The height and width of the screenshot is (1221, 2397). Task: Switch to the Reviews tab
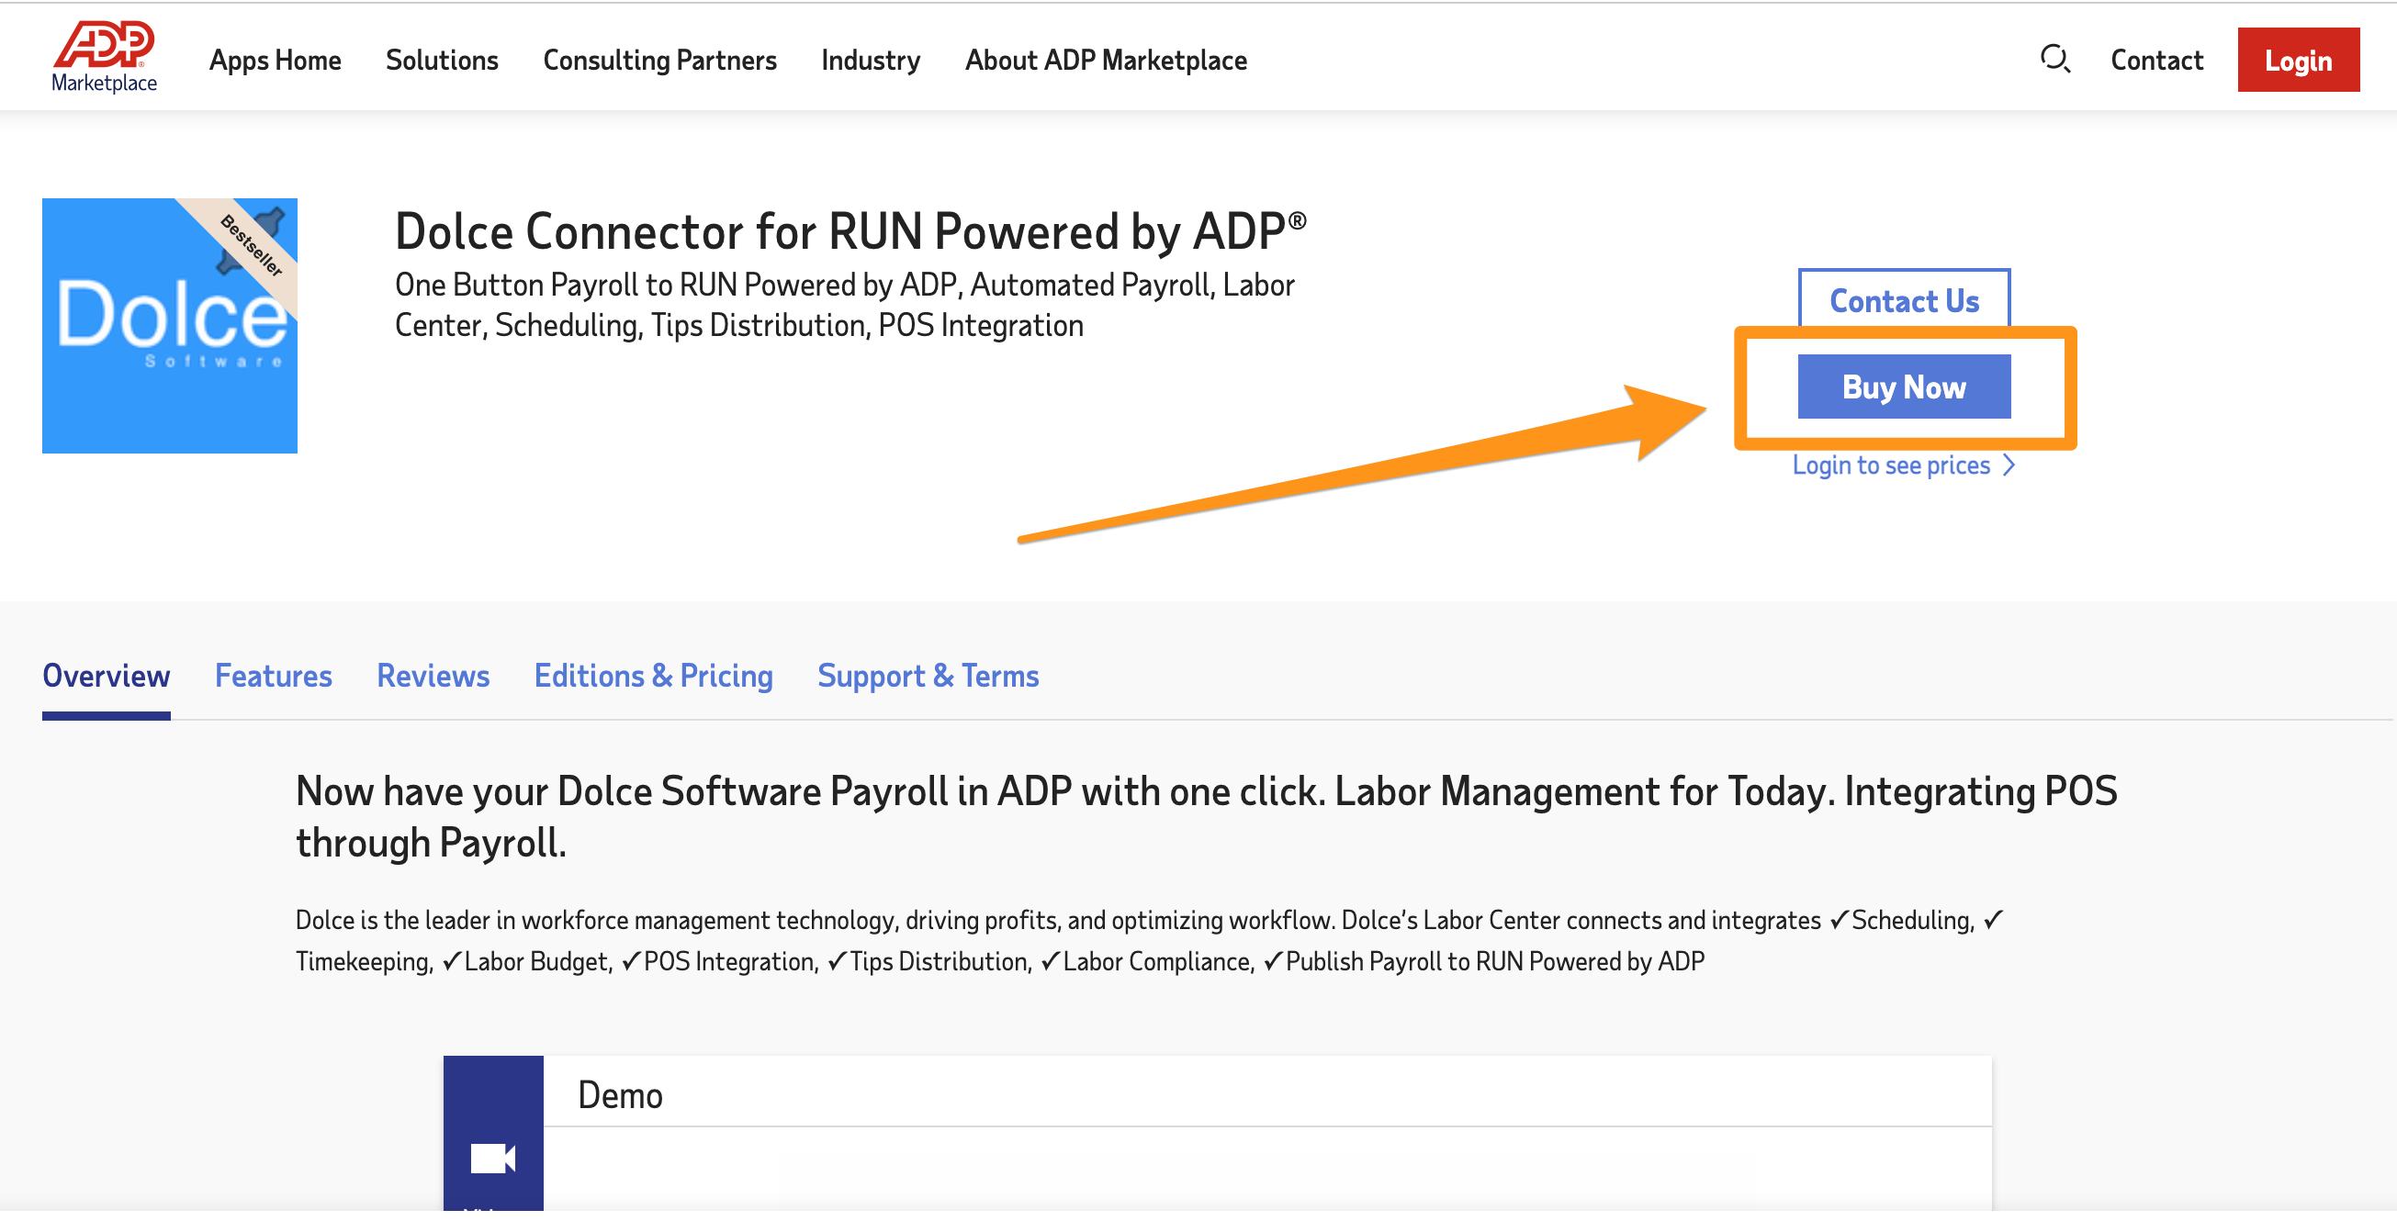coord(433,676)
